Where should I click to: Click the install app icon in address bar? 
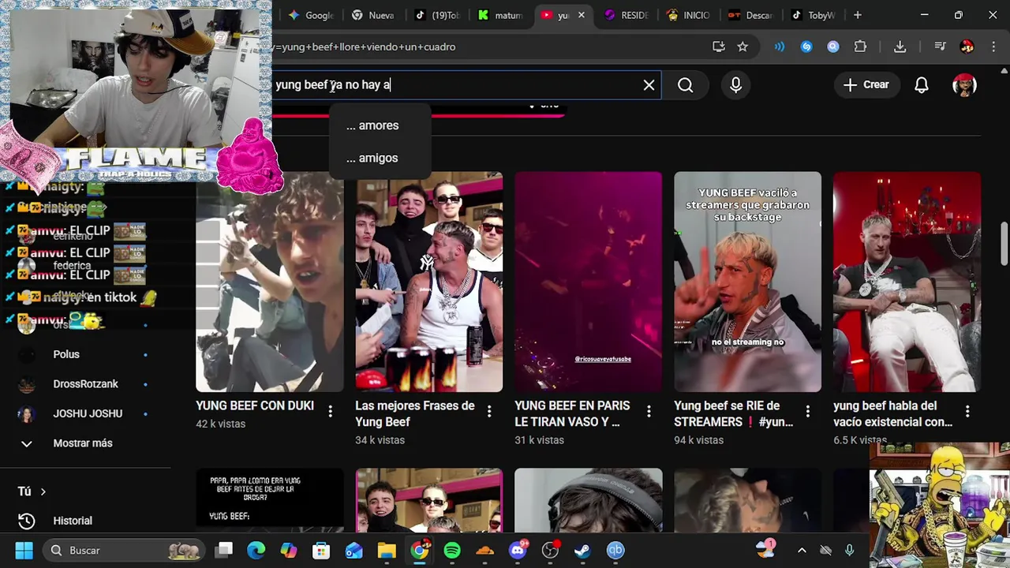point(718,47)
